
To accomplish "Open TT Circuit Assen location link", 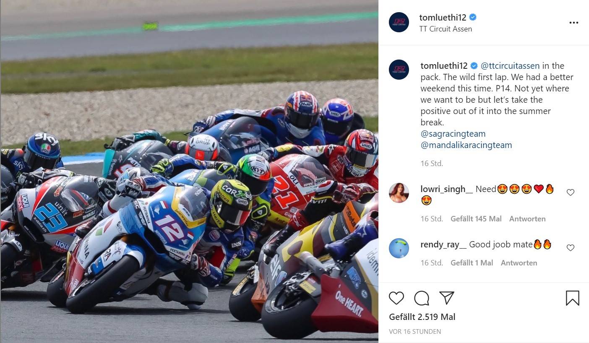I will click(x=446, y=29).
